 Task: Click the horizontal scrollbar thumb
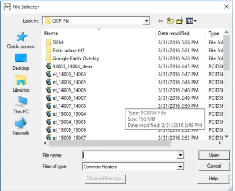click(x=110, y=143)
